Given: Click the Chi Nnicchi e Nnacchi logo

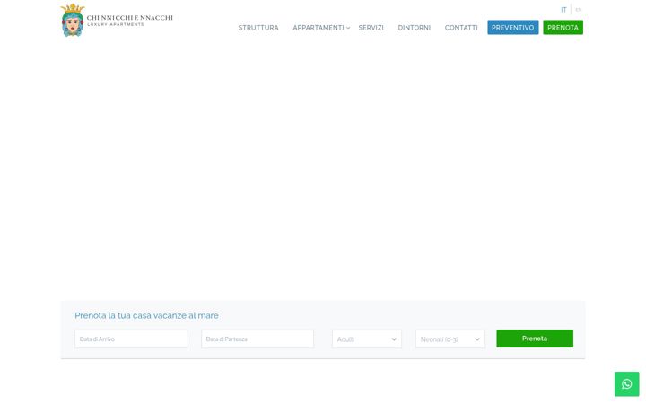Looking at the screenshot, I should tap(117, 20).
